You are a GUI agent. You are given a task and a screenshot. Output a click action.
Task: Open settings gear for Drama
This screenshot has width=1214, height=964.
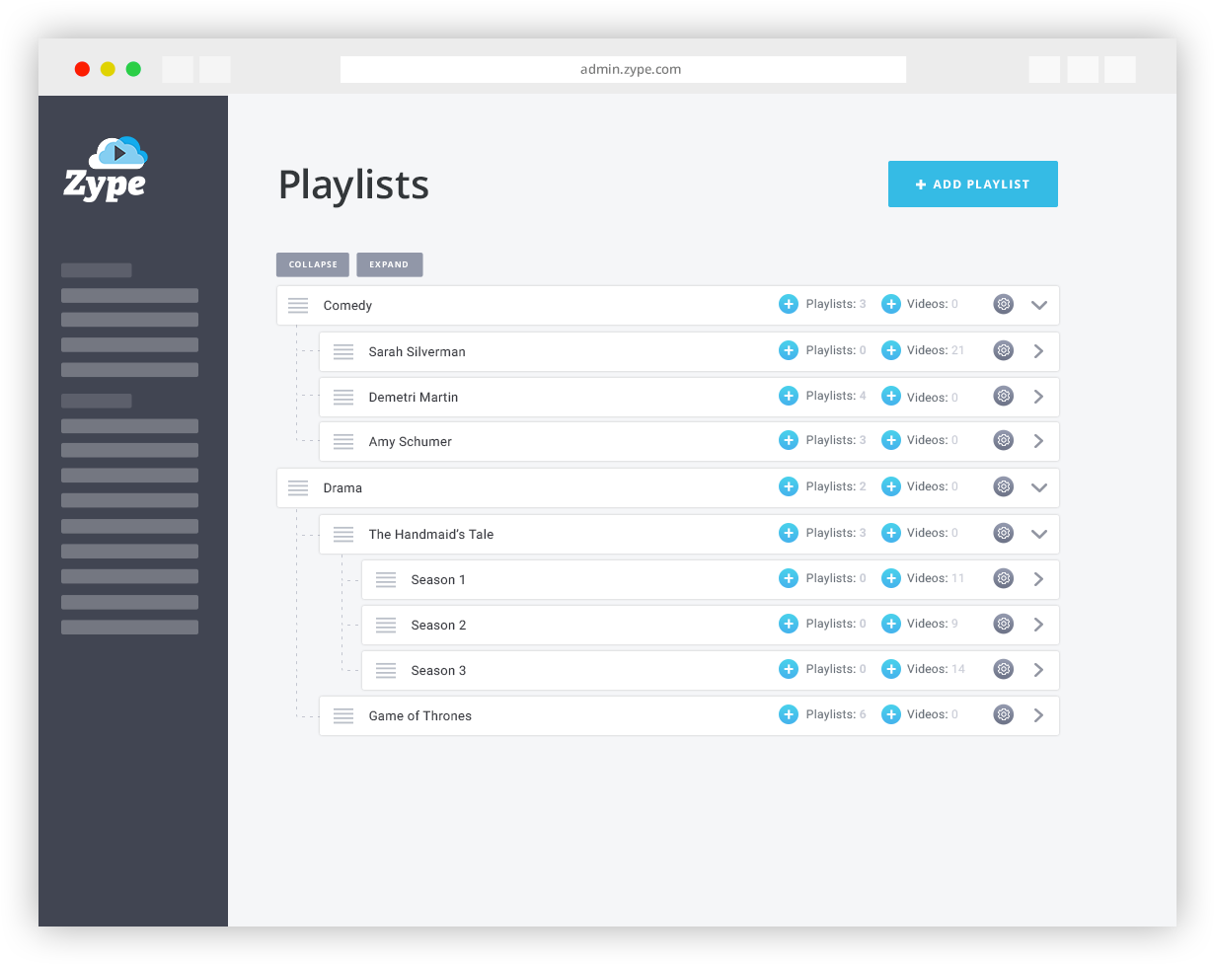[1004, 486]
